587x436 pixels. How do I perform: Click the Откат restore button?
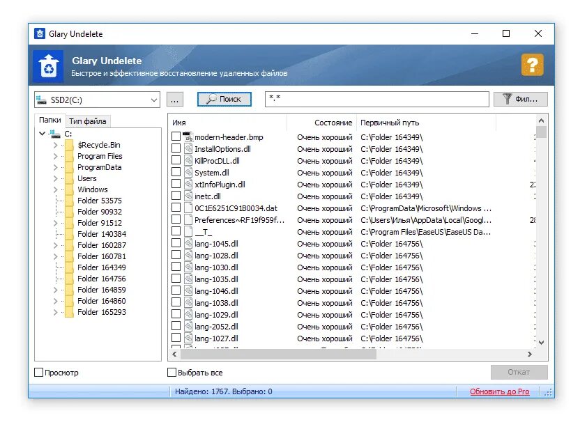tap(519, 372)
